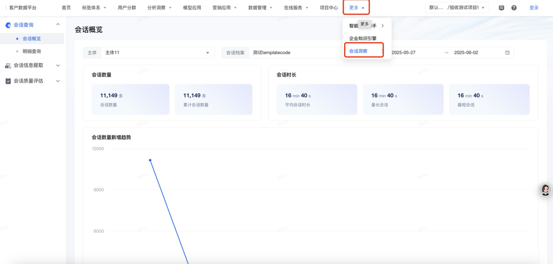
Task: Open the 模型应用 nav item
Action: pyautogui.click(x=192, y=8)
